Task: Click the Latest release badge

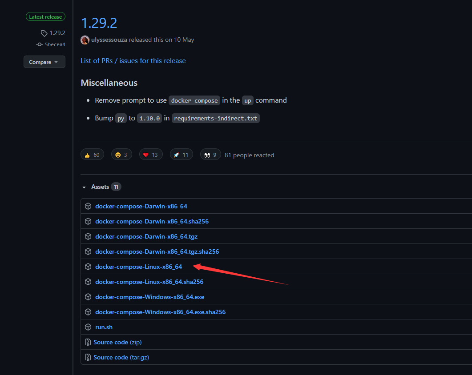Action: point(45,16)
